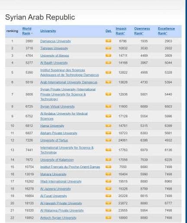Select Damascus University excellence rank 2903
Image resolution: width=187 pixels, height=223 pixels.
(168, 41)
